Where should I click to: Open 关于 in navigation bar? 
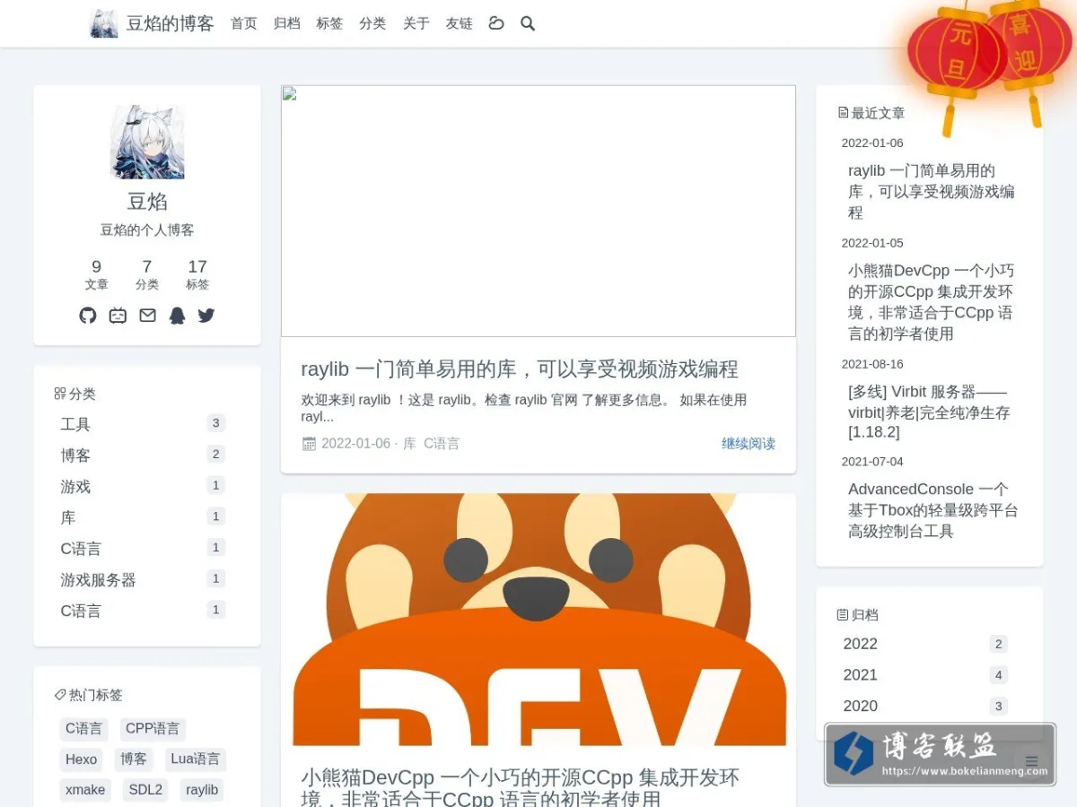point(416,23)
